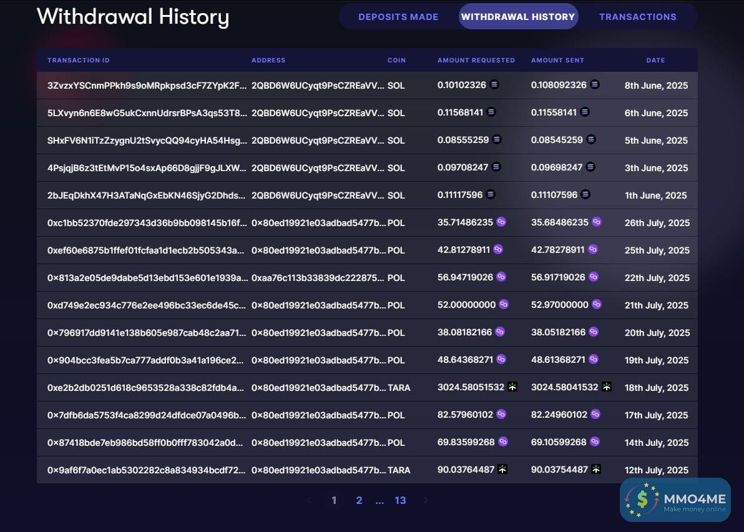Click SOL icon next to 0.08555259
This screenshot has width=744, height=532.
pos(497,139)
